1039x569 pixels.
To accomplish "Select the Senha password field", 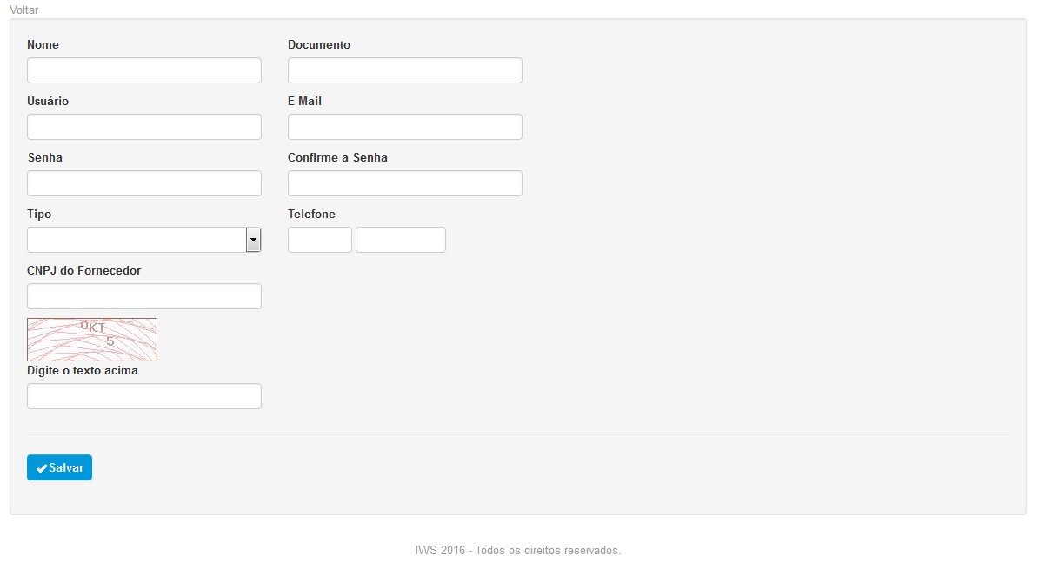I will 143,183.
